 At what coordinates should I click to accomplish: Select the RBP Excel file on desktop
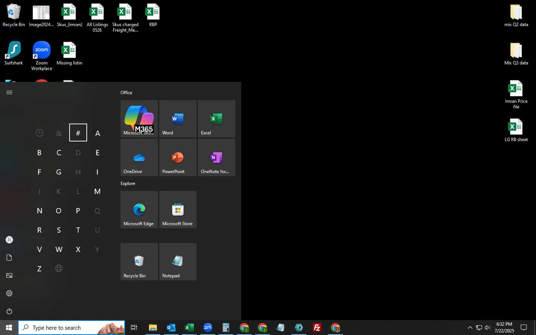[153, 16]
